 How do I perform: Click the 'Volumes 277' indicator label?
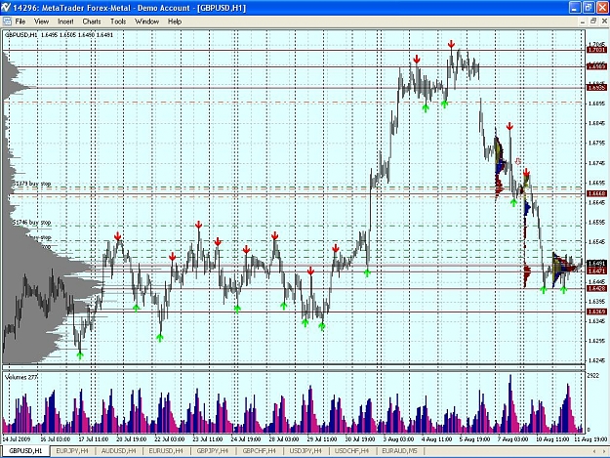(21, 377)
